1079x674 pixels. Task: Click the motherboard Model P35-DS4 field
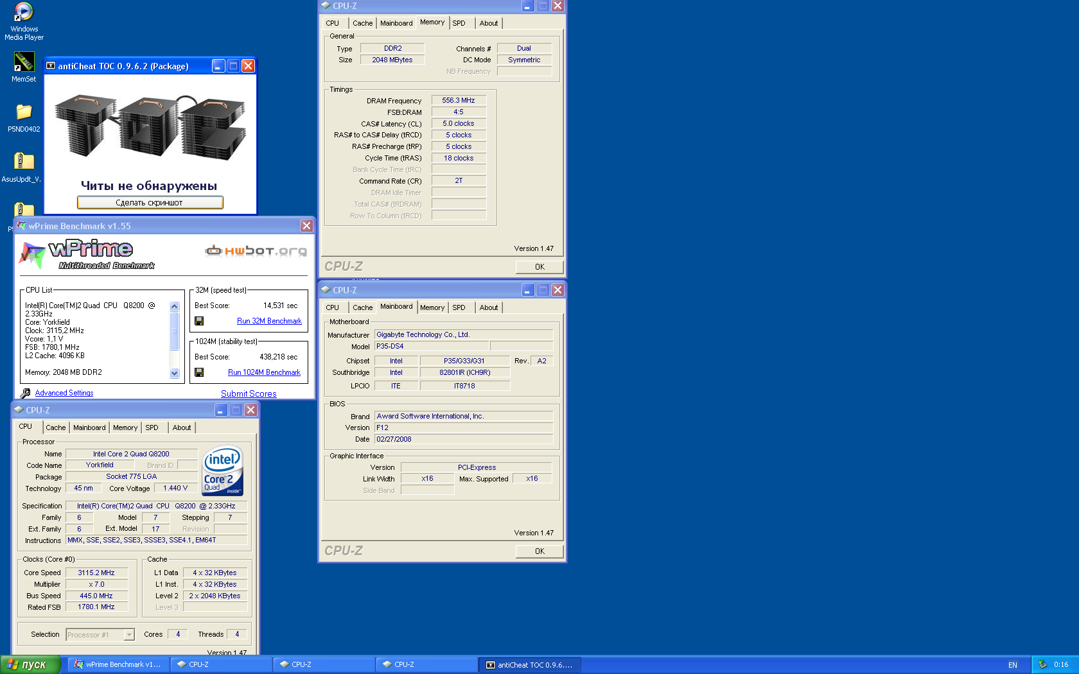point(432,346)
